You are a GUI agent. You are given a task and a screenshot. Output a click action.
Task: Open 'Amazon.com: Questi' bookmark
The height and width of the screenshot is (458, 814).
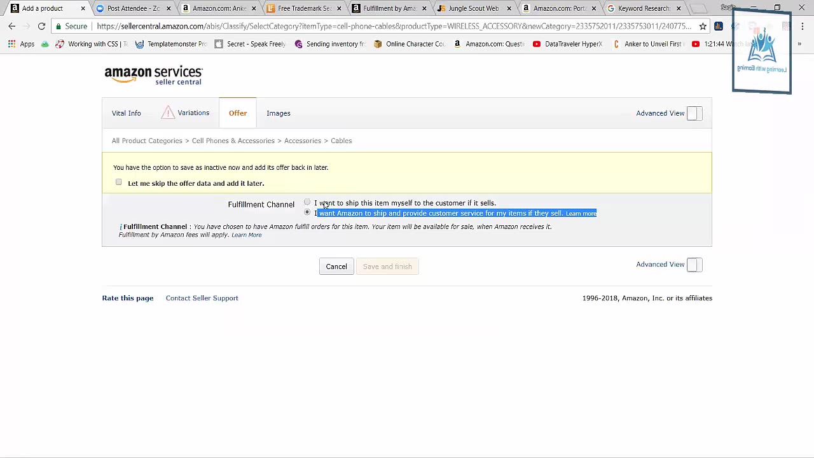pyautogui.click(x=488, y=44)
